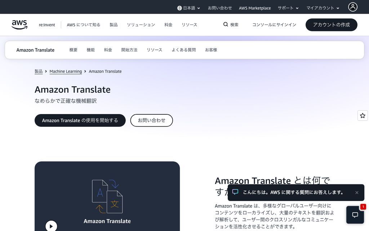This screenshot has width=369, height=231.
Task: Expand the サポート dropdown menu
Action: pos(288,8)
